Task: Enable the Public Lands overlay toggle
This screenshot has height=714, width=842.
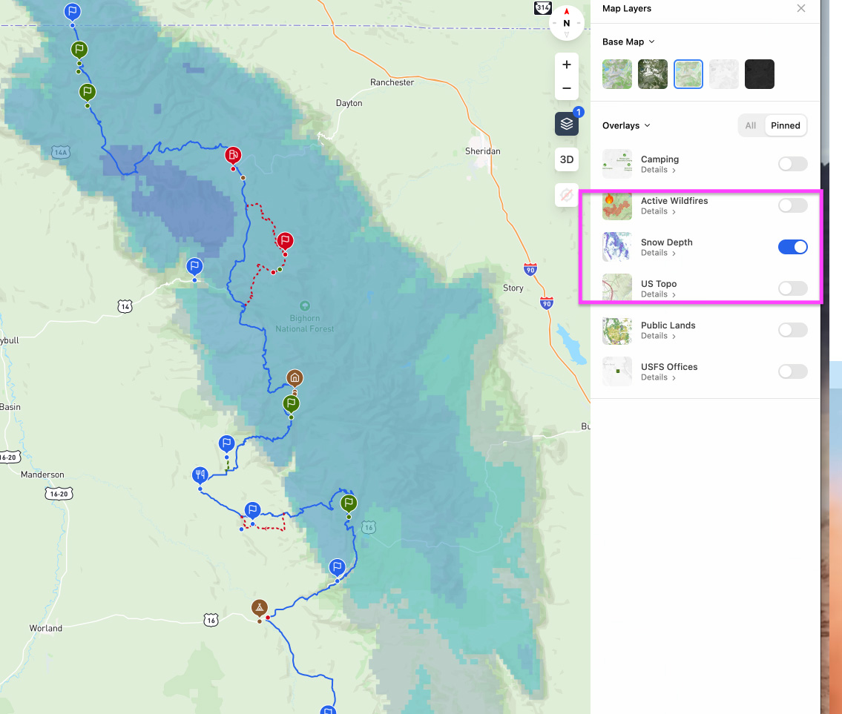Action: pyautogui.click(x=792, y=330)
